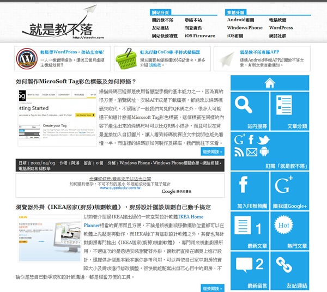Open 電腦網路相關教學 category in post meta
The height and width of the screenshot is (292, 327).
coord(34,168)
